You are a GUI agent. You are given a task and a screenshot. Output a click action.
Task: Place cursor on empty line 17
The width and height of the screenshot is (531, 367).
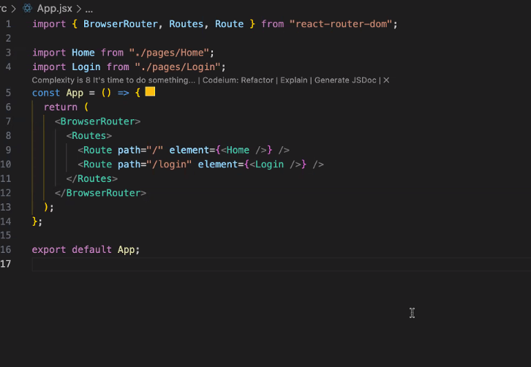[281, 264]
